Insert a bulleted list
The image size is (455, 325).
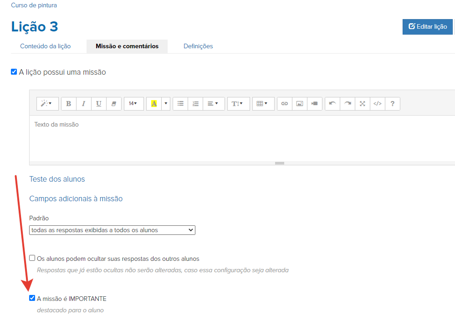pos(180,104)
